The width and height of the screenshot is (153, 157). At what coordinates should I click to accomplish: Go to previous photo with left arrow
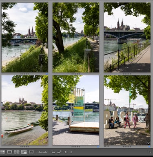point(66,152)
